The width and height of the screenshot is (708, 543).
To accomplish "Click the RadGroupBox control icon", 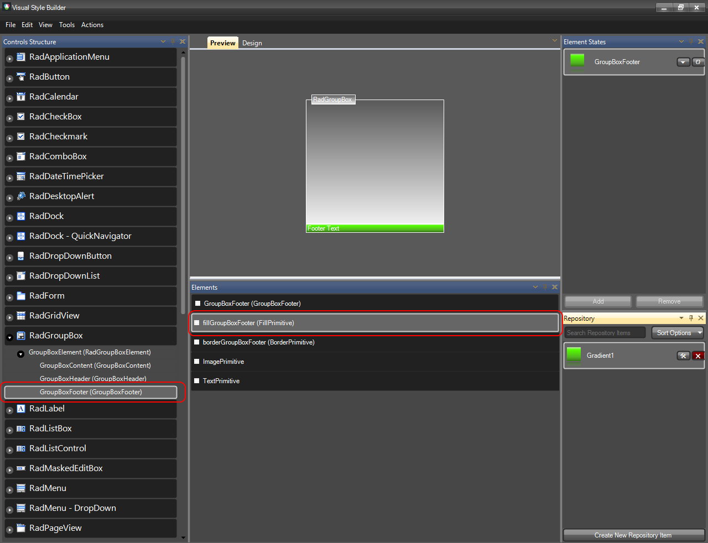I will pyautogui.click(x=21, y=336).
